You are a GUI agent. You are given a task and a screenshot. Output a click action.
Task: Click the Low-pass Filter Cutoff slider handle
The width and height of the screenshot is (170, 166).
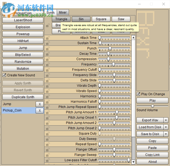128,160
